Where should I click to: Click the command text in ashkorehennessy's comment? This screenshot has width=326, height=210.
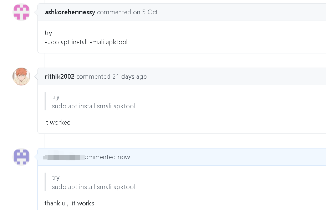pos(86,42)
